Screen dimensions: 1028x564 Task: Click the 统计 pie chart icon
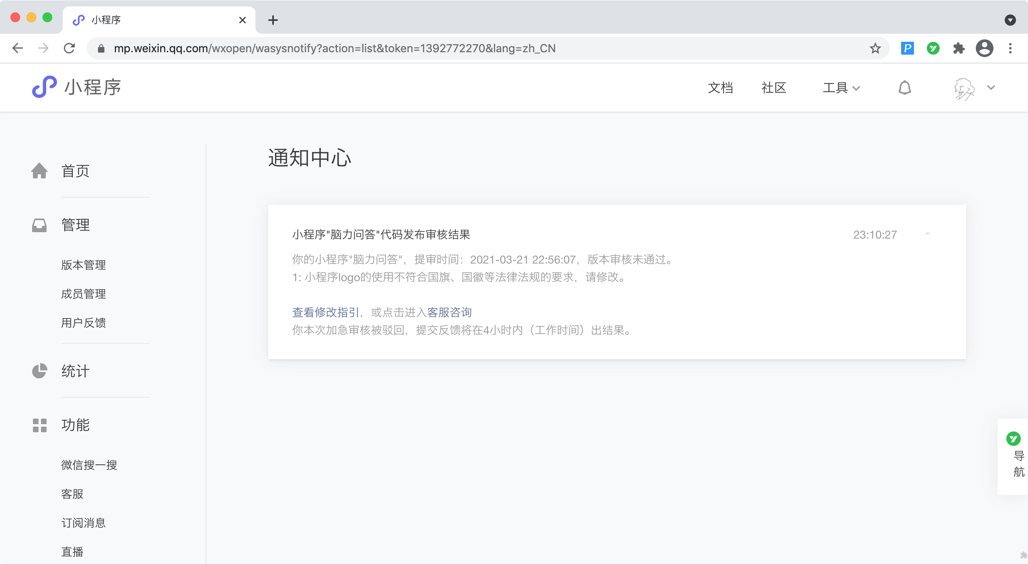(x=39, y=371)
